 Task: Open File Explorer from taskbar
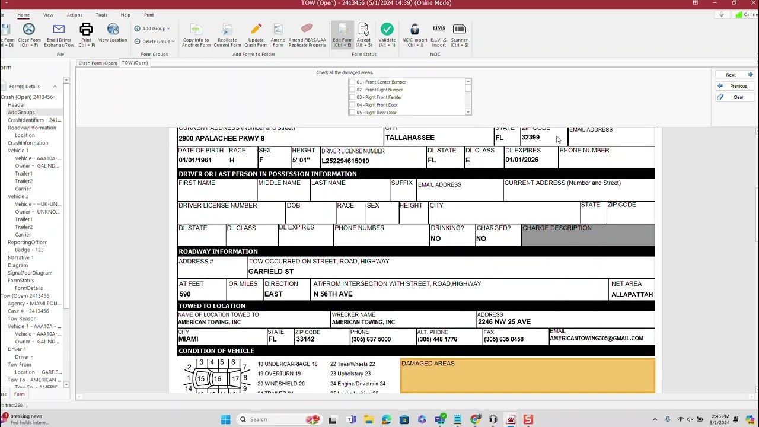(x=368, y=420)
